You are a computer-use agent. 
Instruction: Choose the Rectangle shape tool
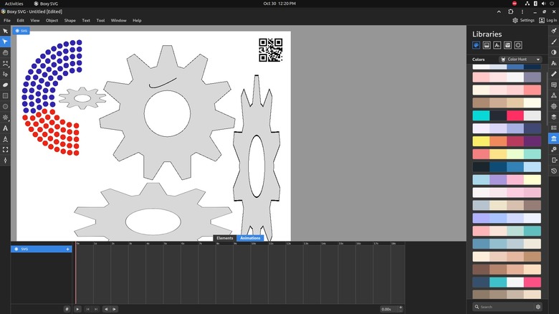6,95
